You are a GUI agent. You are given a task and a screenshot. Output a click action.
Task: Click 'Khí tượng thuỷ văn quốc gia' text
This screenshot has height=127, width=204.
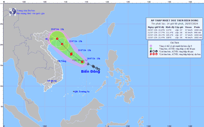tap(30, 13)
